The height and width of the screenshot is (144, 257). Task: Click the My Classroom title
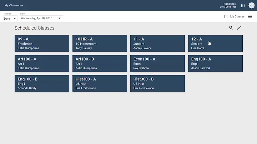pyautogui.click(x=14, y=5)
